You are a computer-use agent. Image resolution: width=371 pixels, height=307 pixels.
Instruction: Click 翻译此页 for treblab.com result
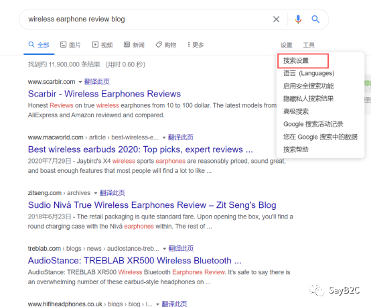coord(181,248)
